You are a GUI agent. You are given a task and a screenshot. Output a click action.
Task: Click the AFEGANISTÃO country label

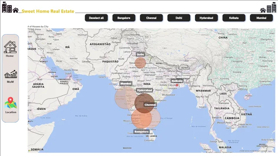click(100, 44)
